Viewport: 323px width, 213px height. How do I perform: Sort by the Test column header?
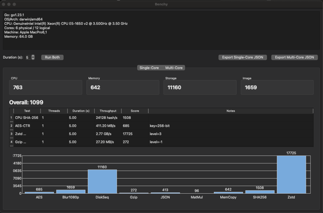pyautogui.click(x=27, y=111)
